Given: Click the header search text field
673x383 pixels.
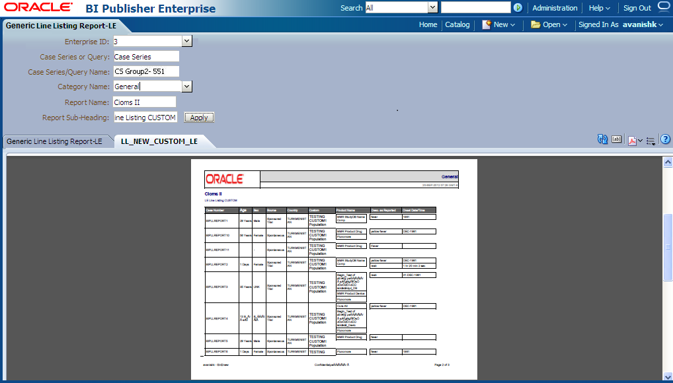Looking at the screenshot, I should coord(475,7).
